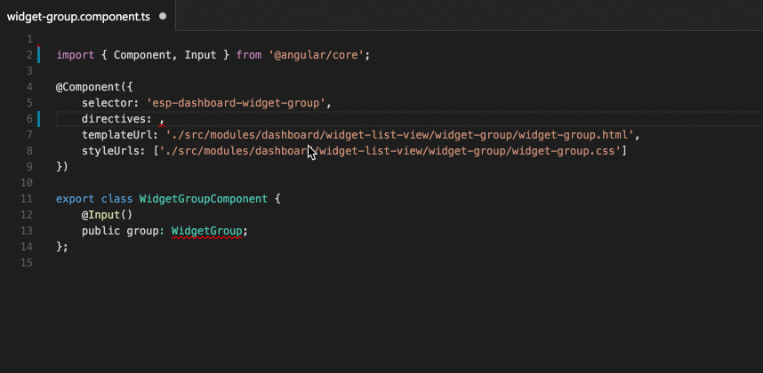Viewport: 763px width, 373px height.
Task: Click the 'group:' property on line 13
Action: pyautogui.click(x=146, y=231)
